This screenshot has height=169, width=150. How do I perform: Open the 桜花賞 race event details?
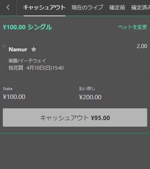[16, 68]
